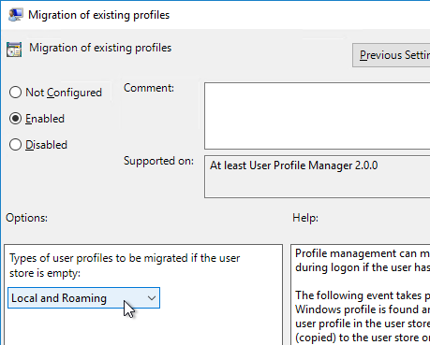430x345 pixels.
Task: Click empty area in Options pane below dropdown
Action: [x=143, y=327]
